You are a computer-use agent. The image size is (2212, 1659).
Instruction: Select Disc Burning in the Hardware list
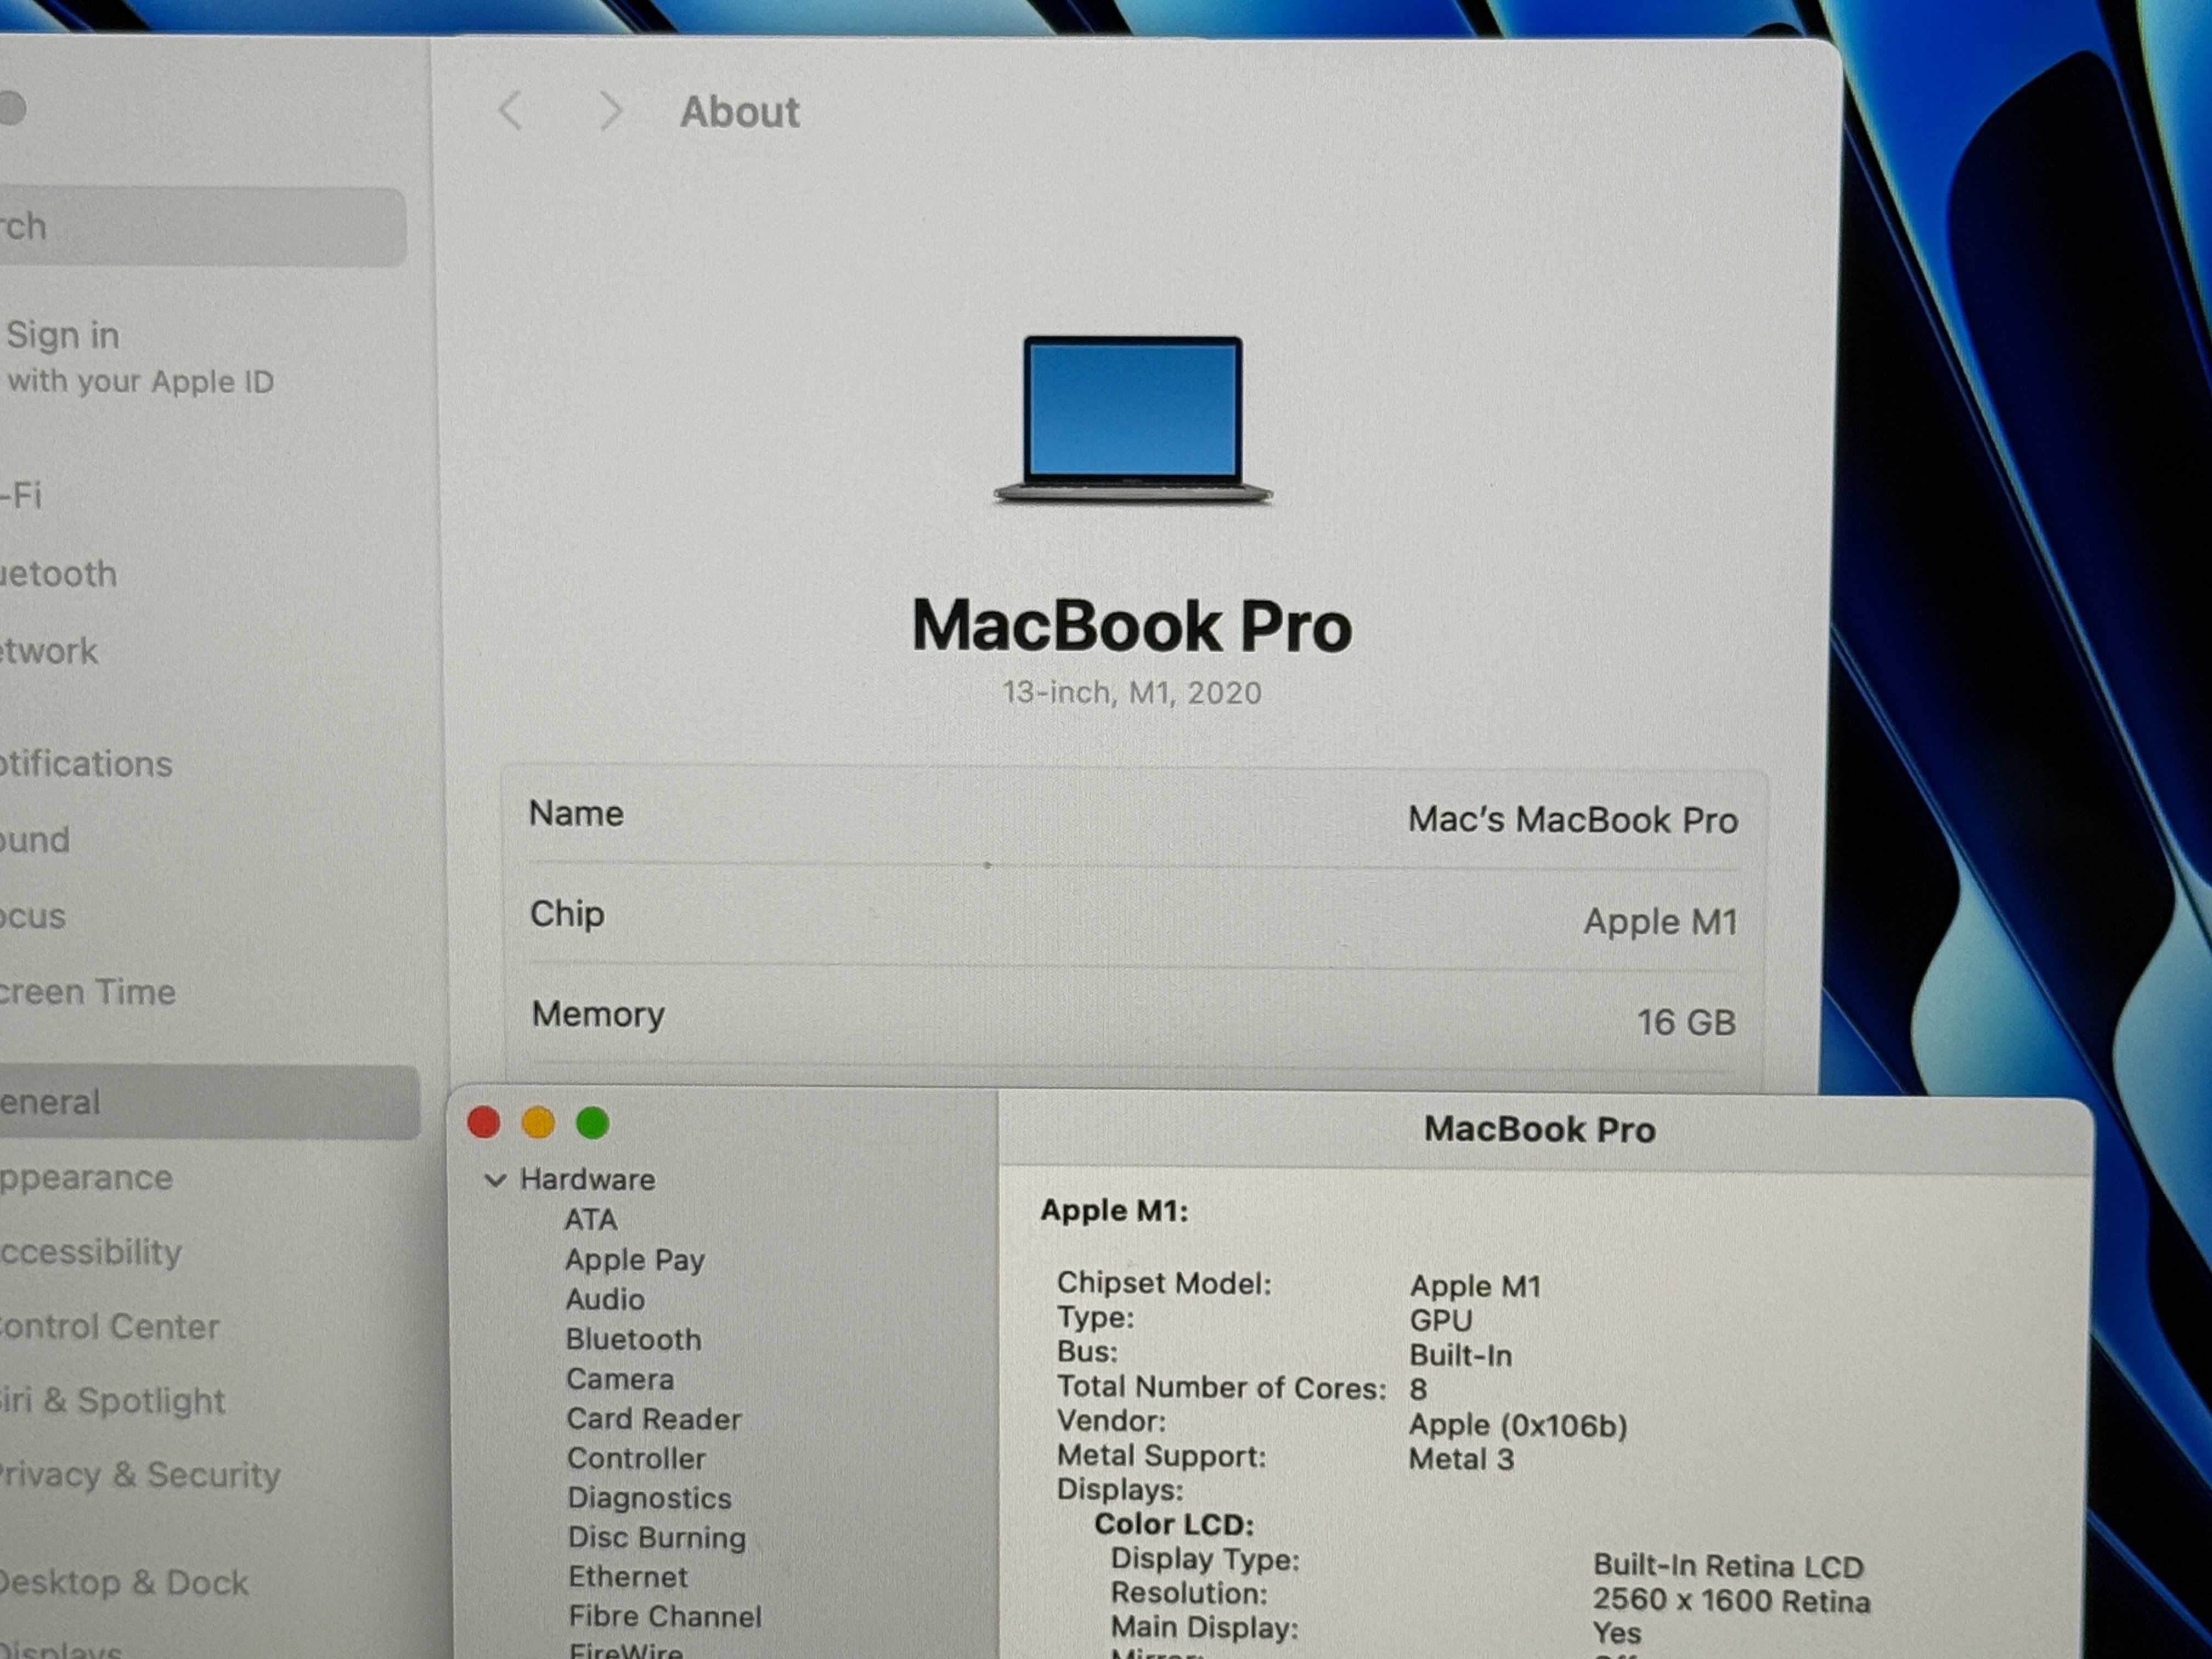[x=657, y=1537]
